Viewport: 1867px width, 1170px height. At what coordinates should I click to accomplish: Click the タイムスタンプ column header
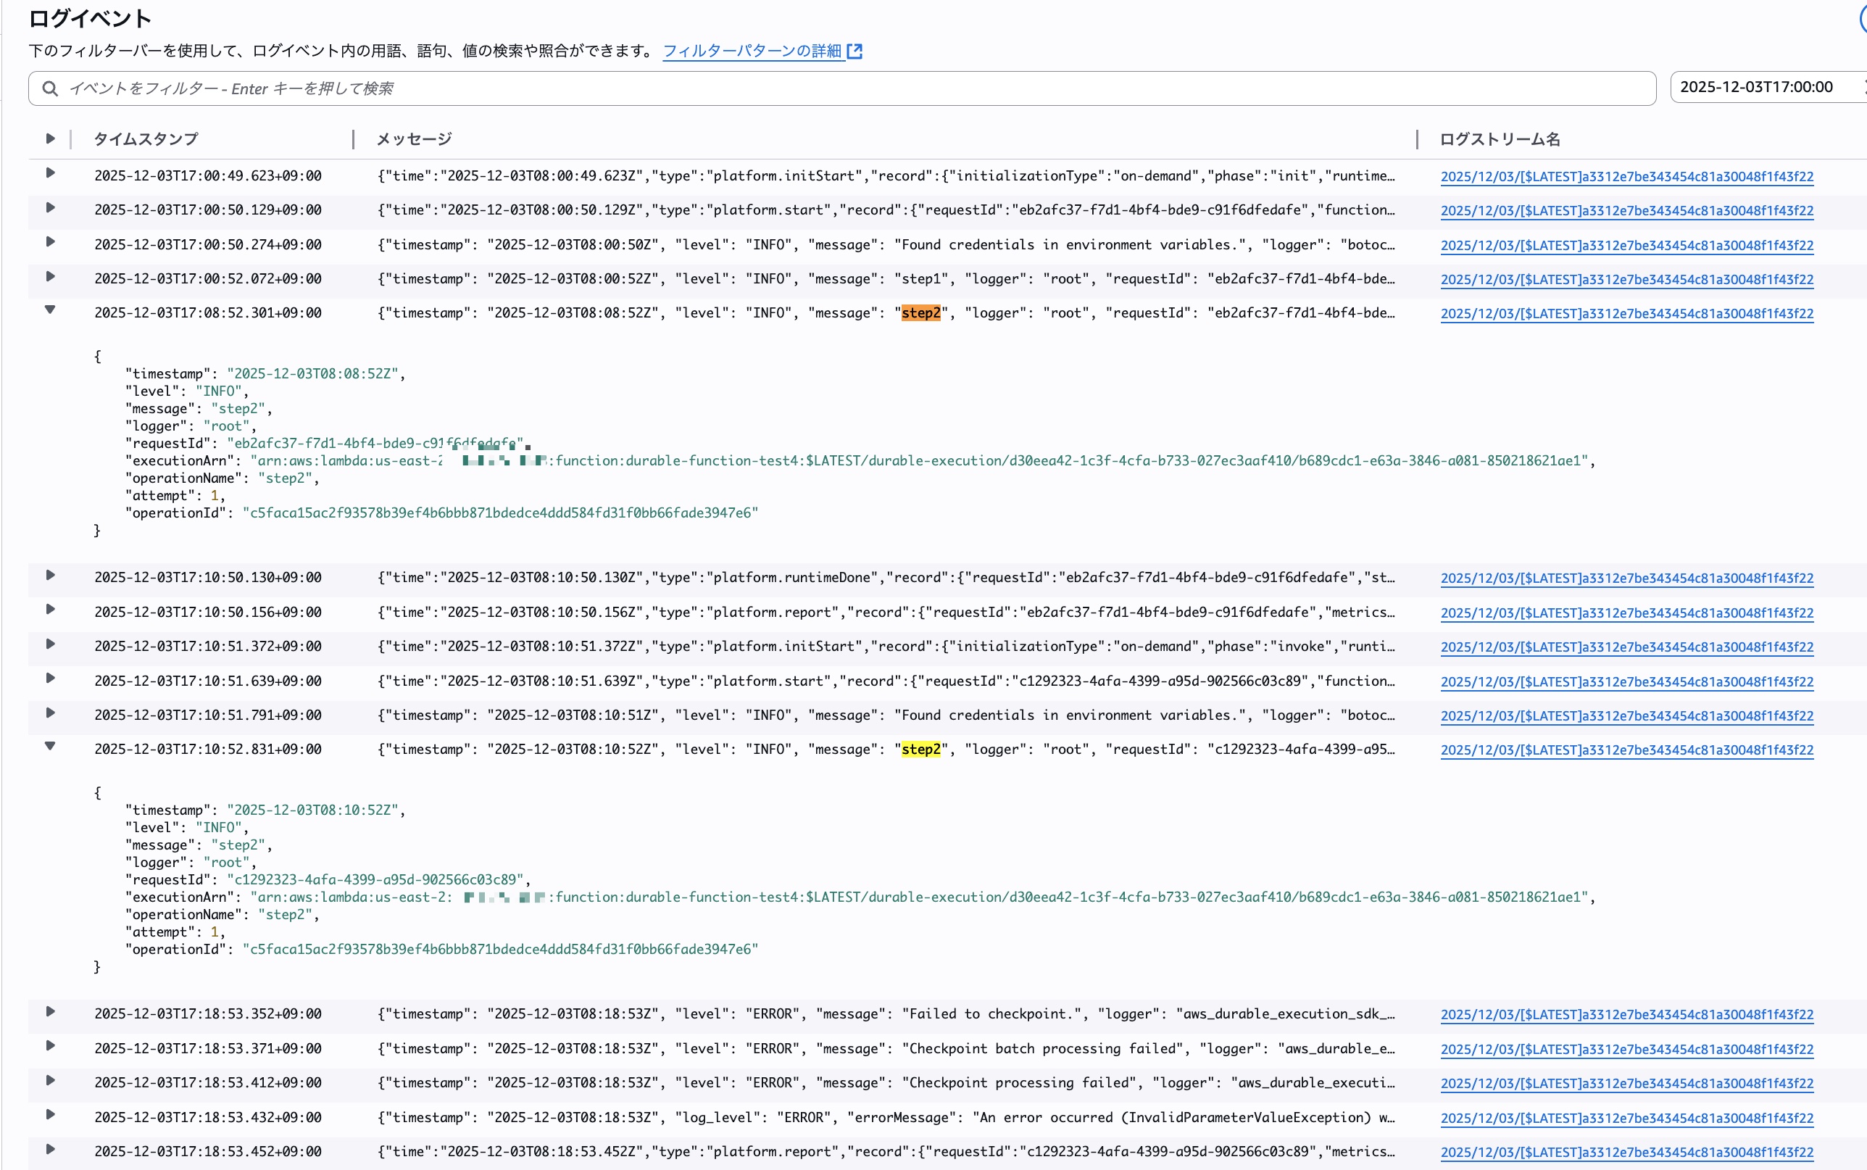point(146,139)
